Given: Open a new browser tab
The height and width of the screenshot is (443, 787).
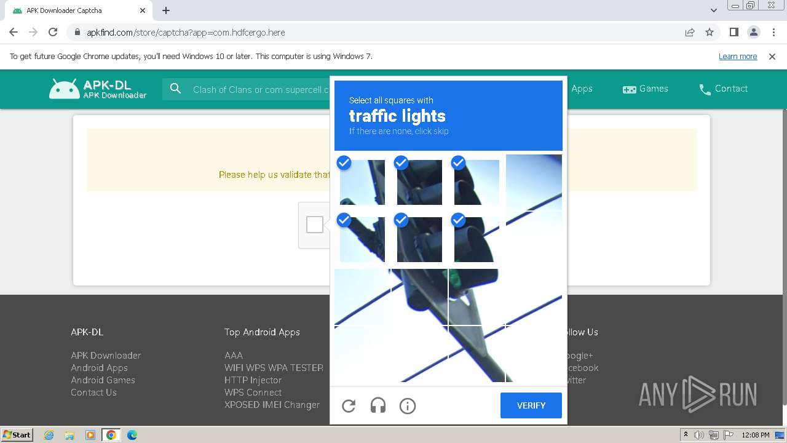Looking at the screenshot, I should coord(166,10).
